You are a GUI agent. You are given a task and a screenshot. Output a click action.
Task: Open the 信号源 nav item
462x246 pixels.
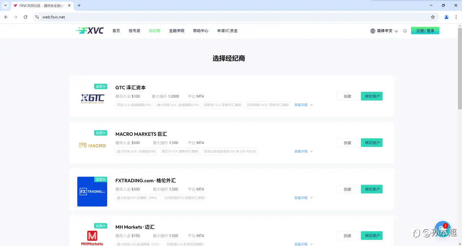click(134, 31)
